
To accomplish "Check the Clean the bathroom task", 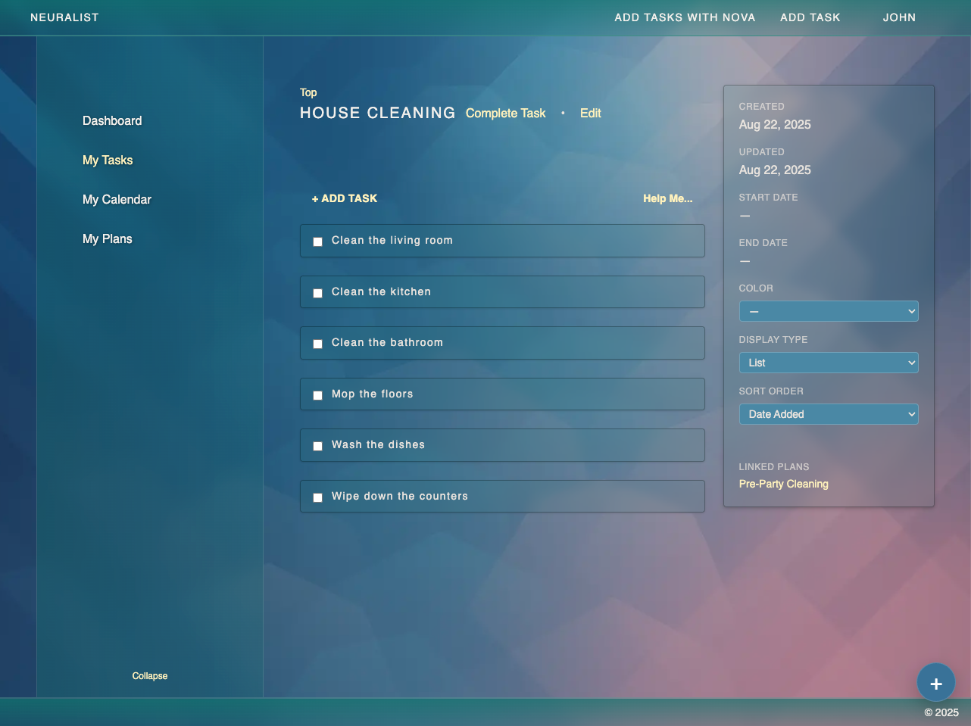I will pos(317,343).
